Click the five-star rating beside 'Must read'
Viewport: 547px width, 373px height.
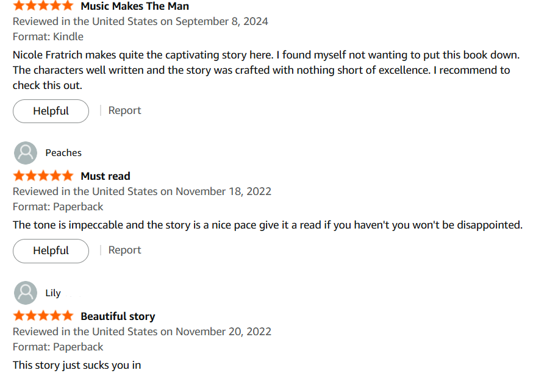43,176
